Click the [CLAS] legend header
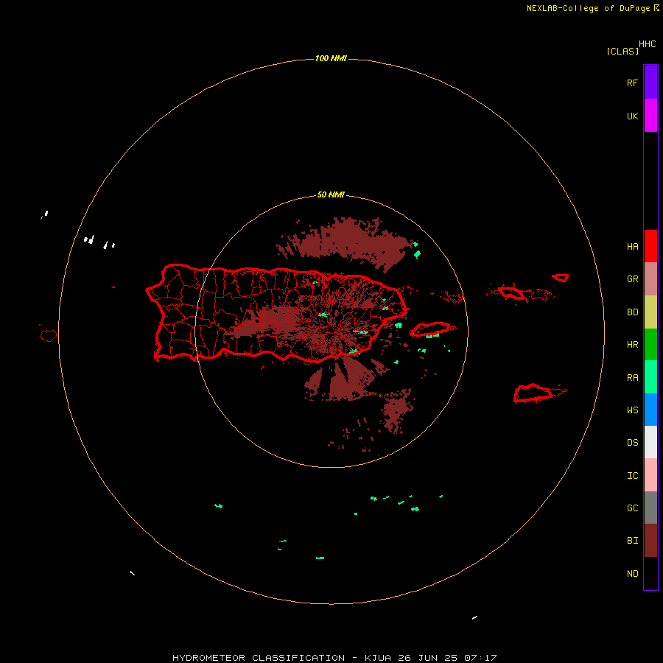663x663 pixels. (622, 51)
